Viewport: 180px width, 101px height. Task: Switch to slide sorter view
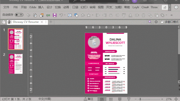(x=111, y=99)
